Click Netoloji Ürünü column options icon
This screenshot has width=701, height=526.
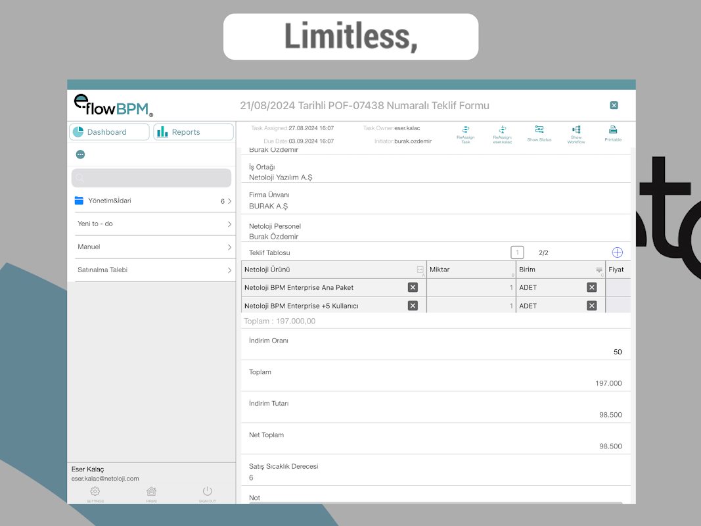[420, 270]
